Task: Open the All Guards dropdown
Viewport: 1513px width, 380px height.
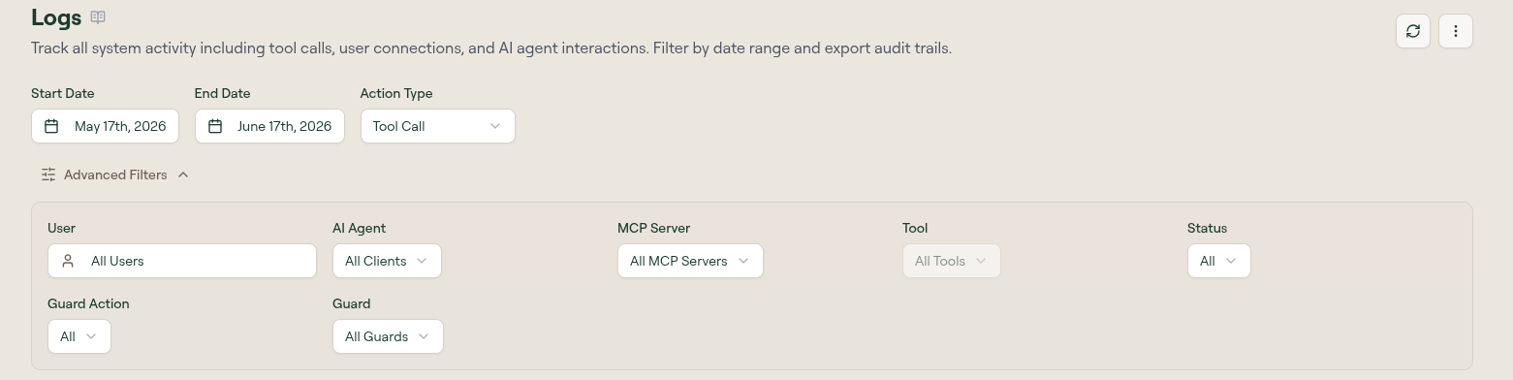Action: pyautogui.click(x=388, y=336)
